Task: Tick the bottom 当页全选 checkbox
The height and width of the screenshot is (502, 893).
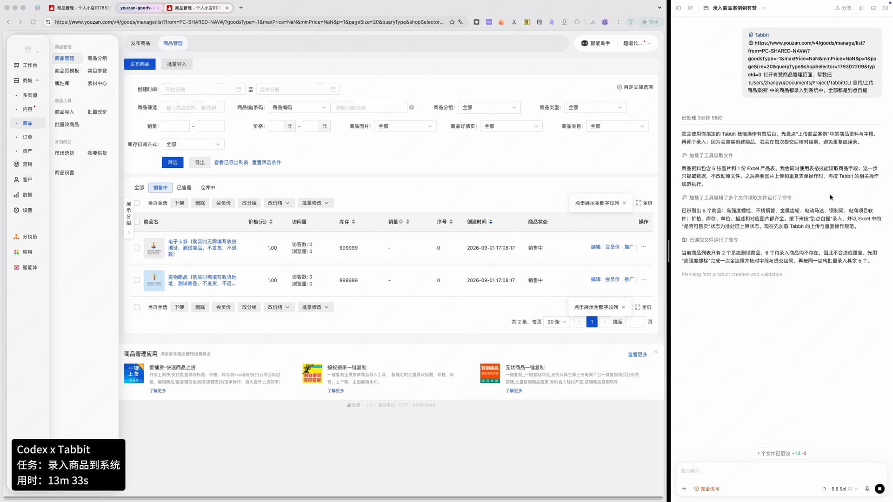Action: click(137, 307)
